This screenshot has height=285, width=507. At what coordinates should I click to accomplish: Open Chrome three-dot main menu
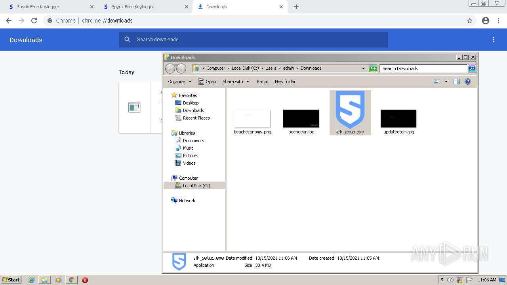tap(499, 21)
